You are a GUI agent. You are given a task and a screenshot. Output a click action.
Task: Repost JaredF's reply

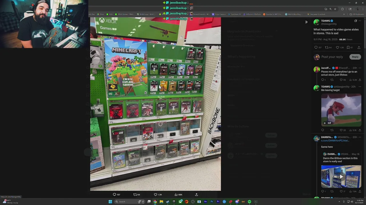[x=332, y=80]
